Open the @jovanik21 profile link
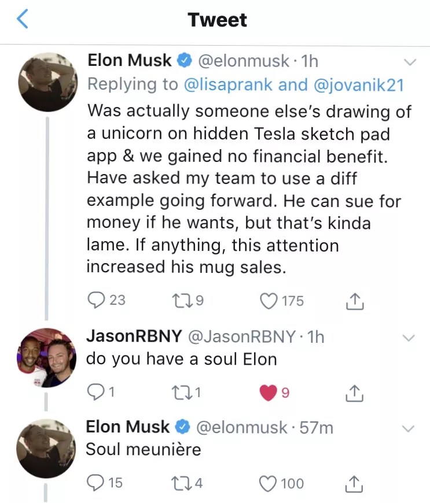Image resolution: width=430 pixels, height=503 pixels. pos(358,84)
